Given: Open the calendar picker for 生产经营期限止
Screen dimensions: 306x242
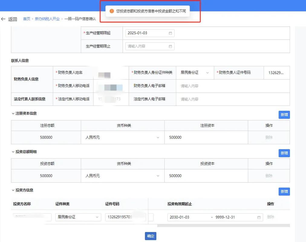Looking at the screenshot, I should tap(171, 46).
